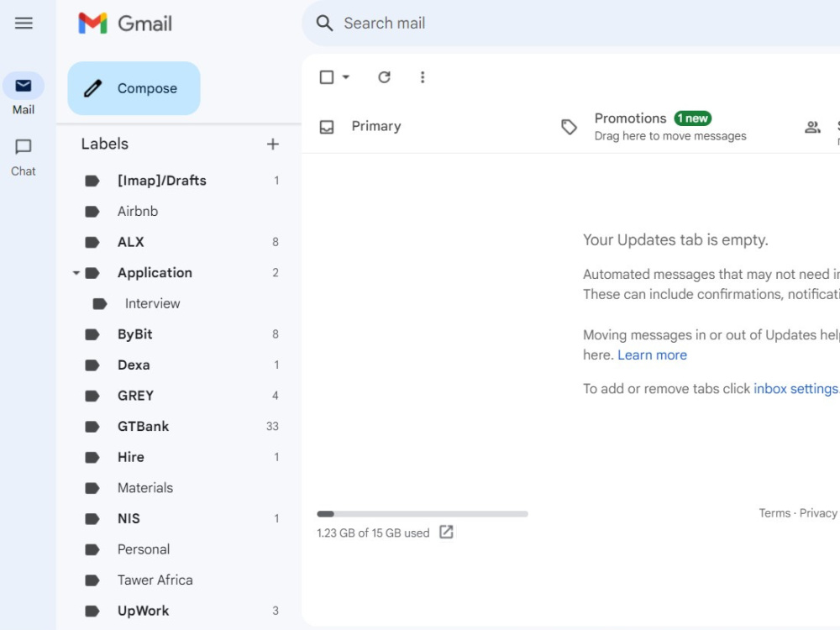Screen dimensions: 840x630
Task: Open storage management external link icon
Action: tap(446, 532)
